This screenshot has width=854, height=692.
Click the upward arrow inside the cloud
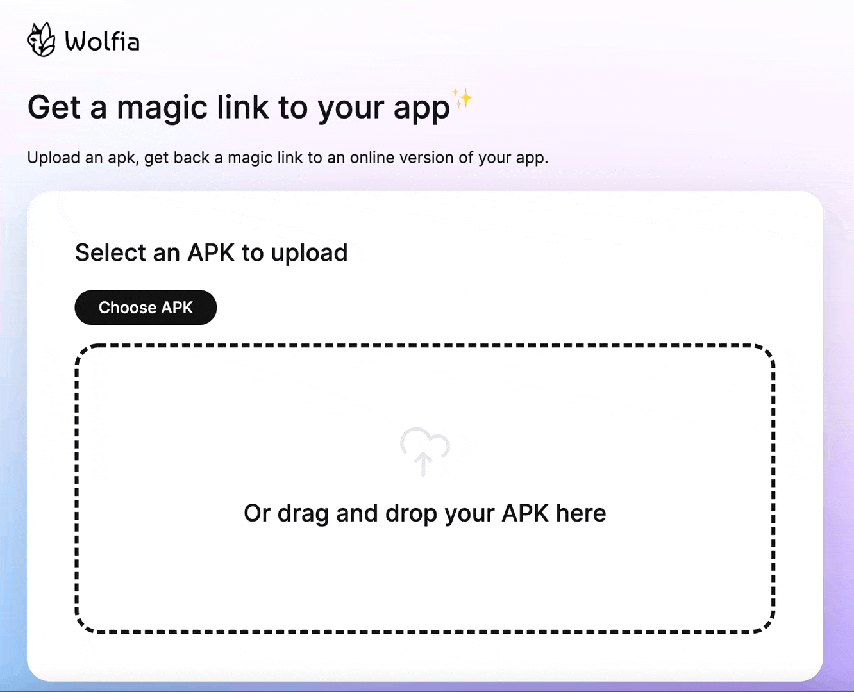(423, 463)
